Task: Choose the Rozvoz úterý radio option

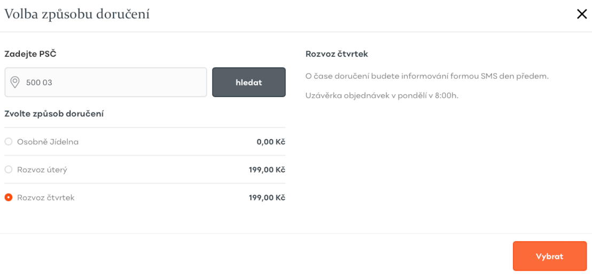Action: [x=9, y=170]
